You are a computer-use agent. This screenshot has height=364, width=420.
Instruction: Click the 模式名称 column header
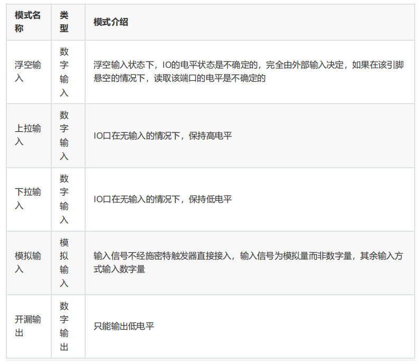[29, 22]
